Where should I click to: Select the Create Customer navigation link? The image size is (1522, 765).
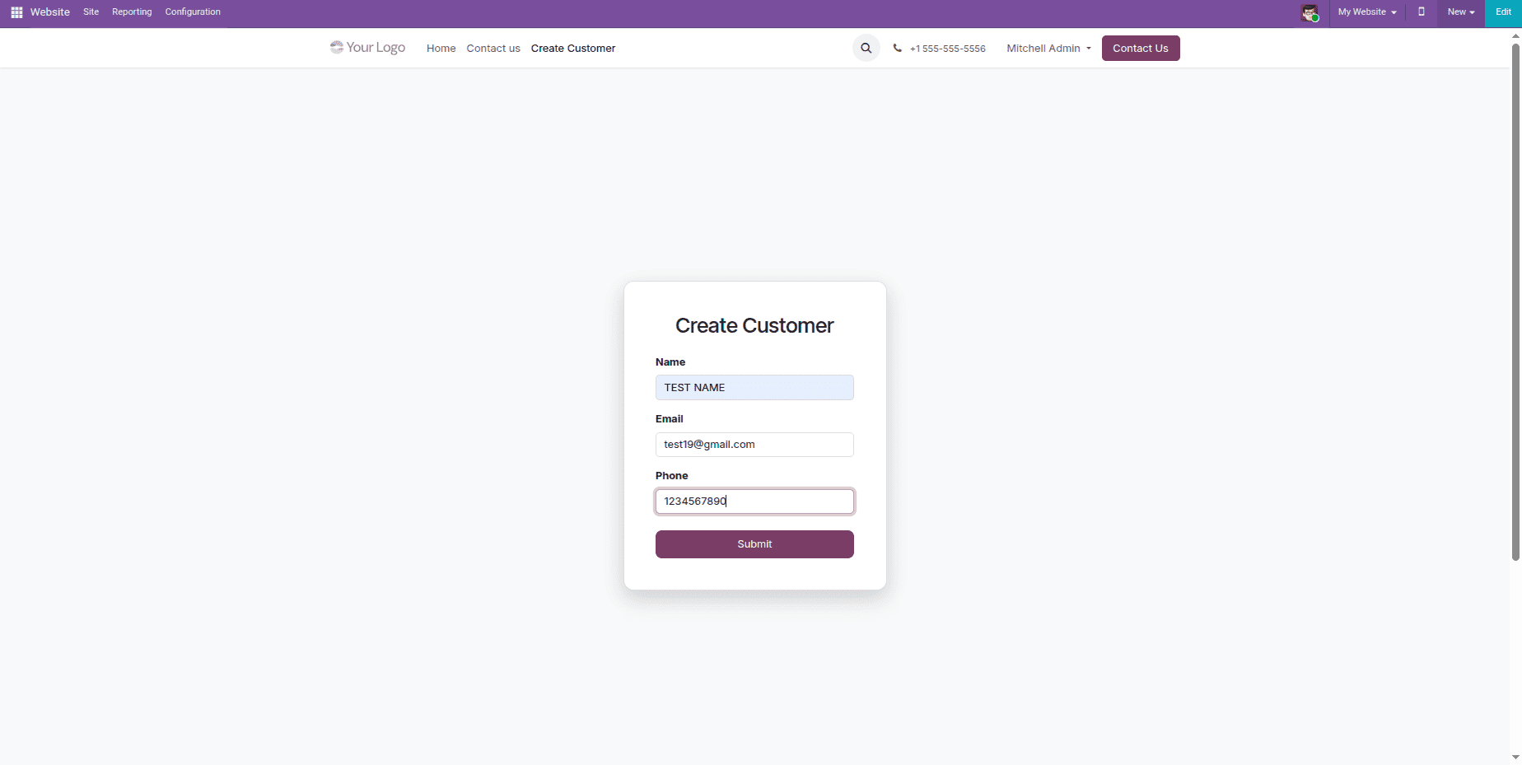coord(572,48)
